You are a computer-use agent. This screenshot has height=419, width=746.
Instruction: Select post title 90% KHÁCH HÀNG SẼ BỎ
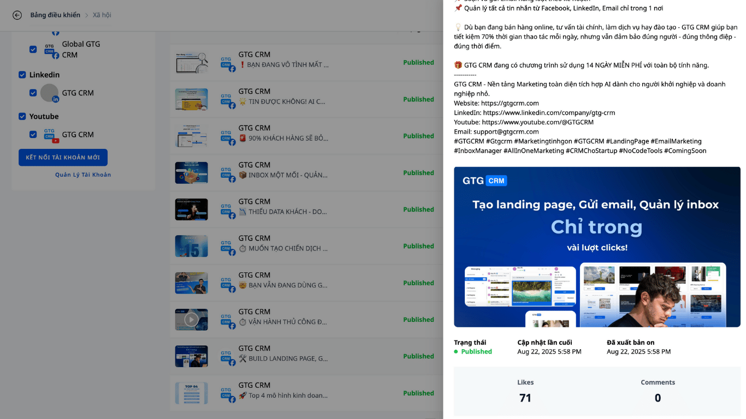click(x=283, y=138)
